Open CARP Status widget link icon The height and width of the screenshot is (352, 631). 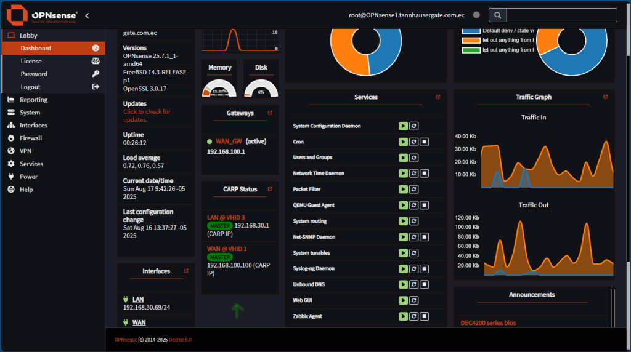(270, 189)
